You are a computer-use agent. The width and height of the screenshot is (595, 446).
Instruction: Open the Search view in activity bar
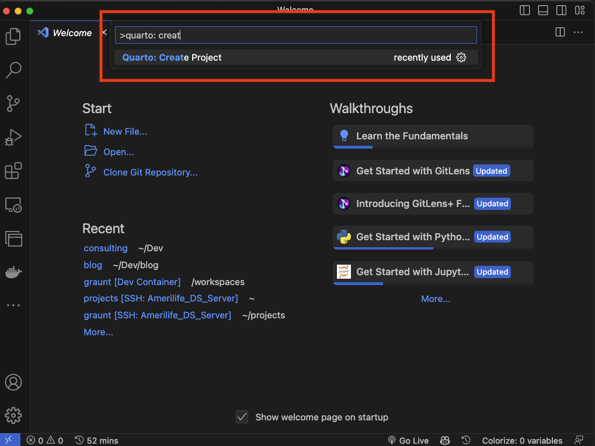click(x=13, y=70)
